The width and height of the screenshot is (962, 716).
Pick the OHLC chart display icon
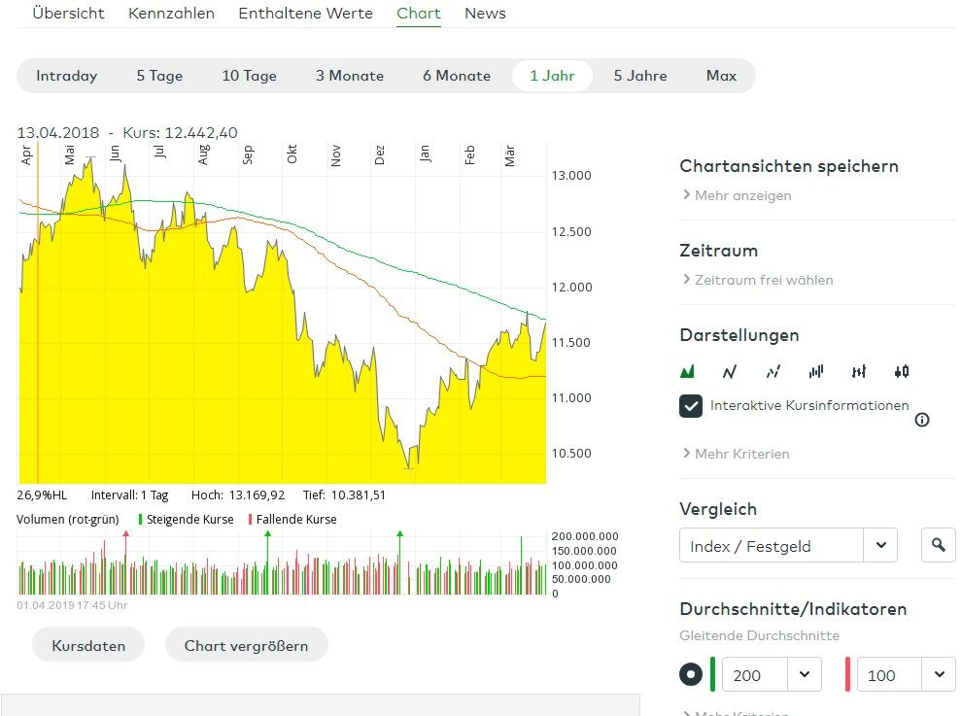click(x=859, y=371)
